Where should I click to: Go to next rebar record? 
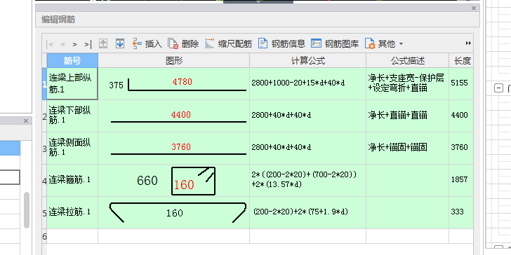point(75,44)
